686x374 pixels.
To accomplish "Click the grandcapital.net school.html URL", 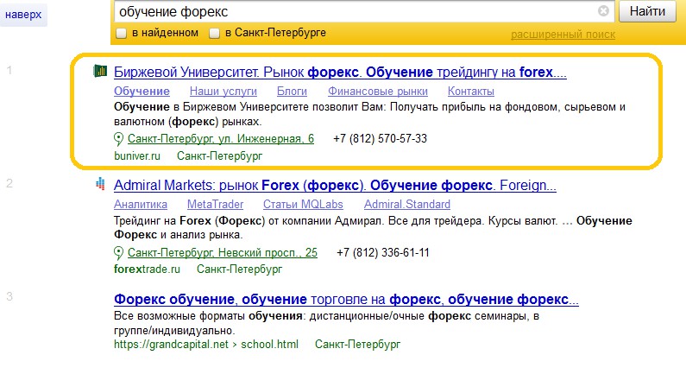I will [206, 345].
